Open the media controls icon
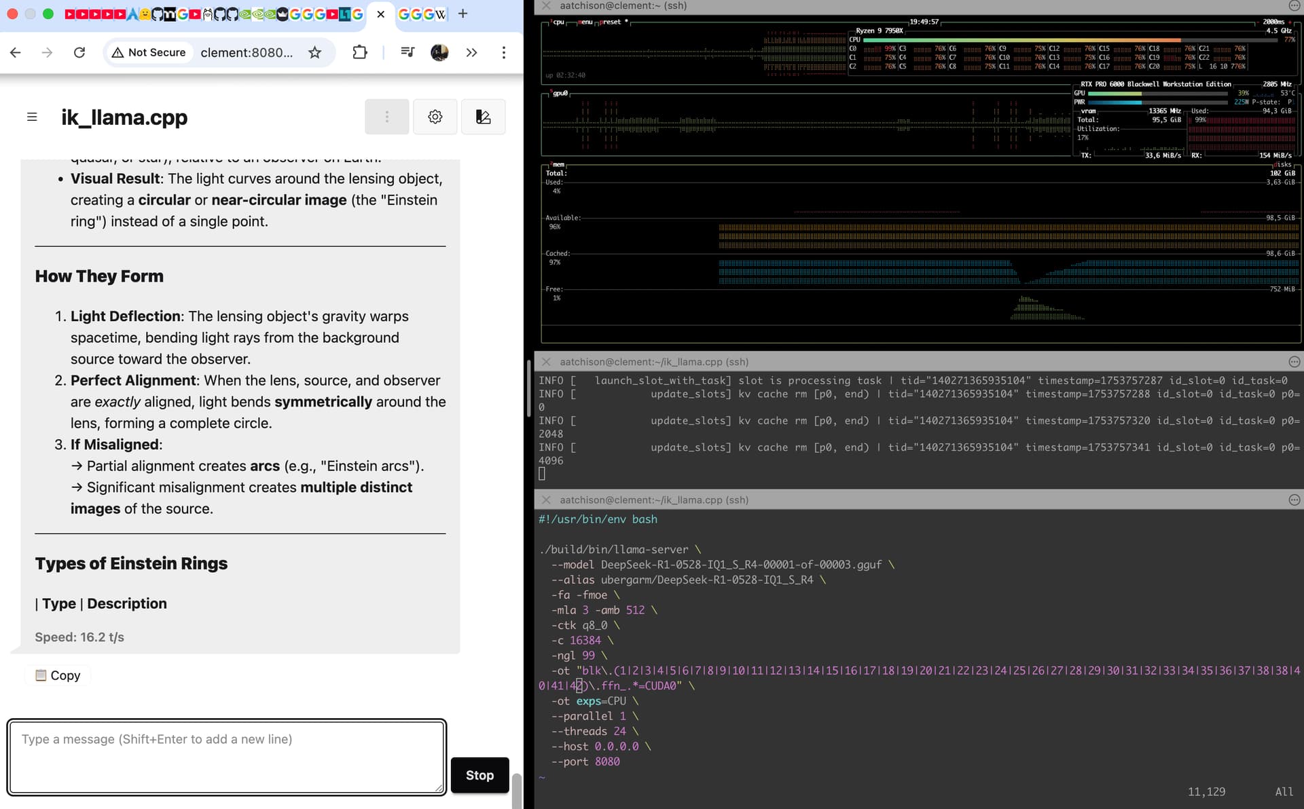This screenshot has height=809, width=1304. click(x=407, y=52)
